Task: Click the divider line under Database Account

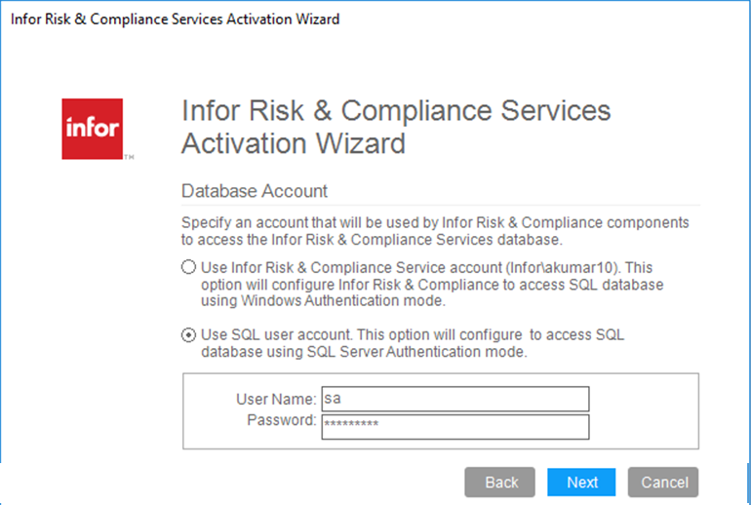Action: (441, 206)
